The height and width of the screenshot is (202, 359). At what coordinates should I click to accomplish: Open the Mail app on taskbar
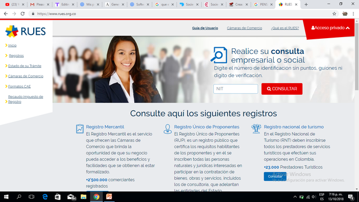tap(71, 197)
